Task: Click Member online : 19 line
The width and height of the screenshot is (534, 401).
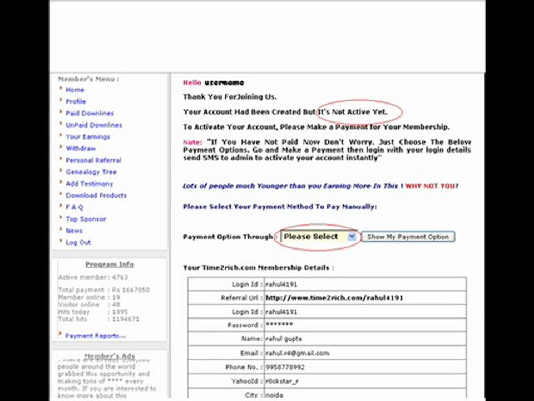Action: (89, 297)
